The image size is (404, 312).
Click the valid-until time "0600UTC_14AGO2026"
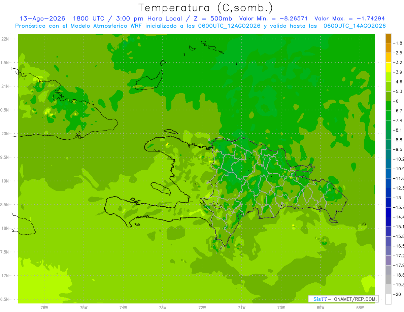click(355, 26)
